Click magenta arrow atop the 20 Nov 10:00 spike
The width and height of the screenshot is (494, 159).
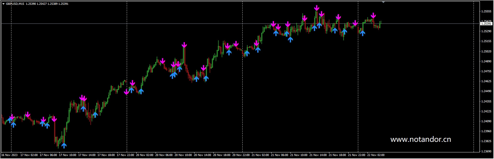pyautogui.click(x=184, y=45)
